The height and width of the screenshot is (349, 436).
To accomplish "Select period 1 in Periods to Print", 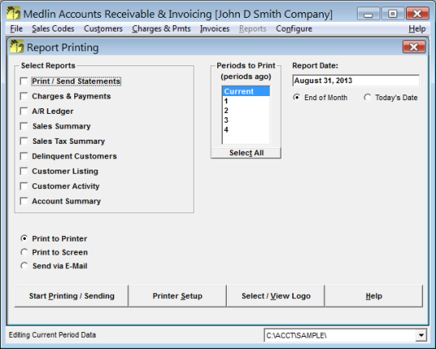I will [x=246, y=101].
